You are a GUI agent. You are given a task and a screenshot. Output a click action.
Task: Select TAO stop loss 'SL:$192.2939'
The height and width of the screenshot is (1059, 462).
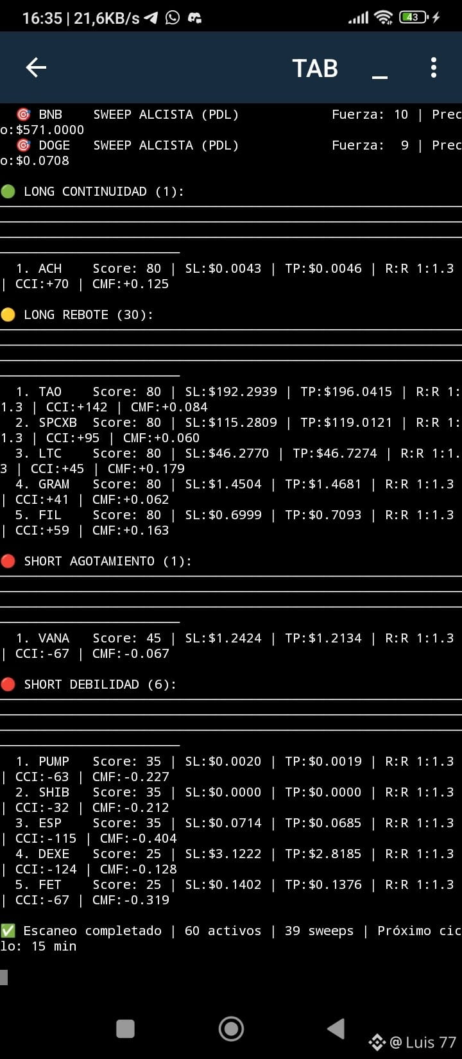click(231, 392)
